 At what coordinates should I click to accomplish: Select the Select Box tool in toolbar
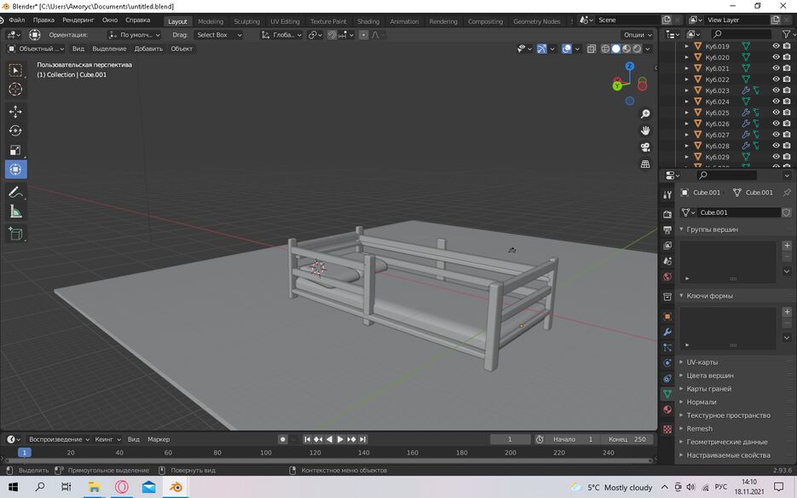[15, 70]
